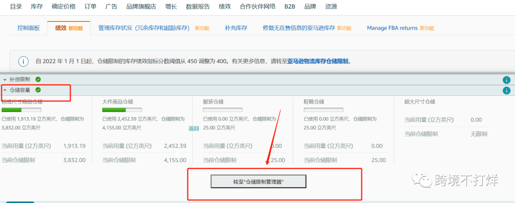This screenshot has height=203, width=515.
Task: Click the info icon in the notice banner
Action: [23, 61]
